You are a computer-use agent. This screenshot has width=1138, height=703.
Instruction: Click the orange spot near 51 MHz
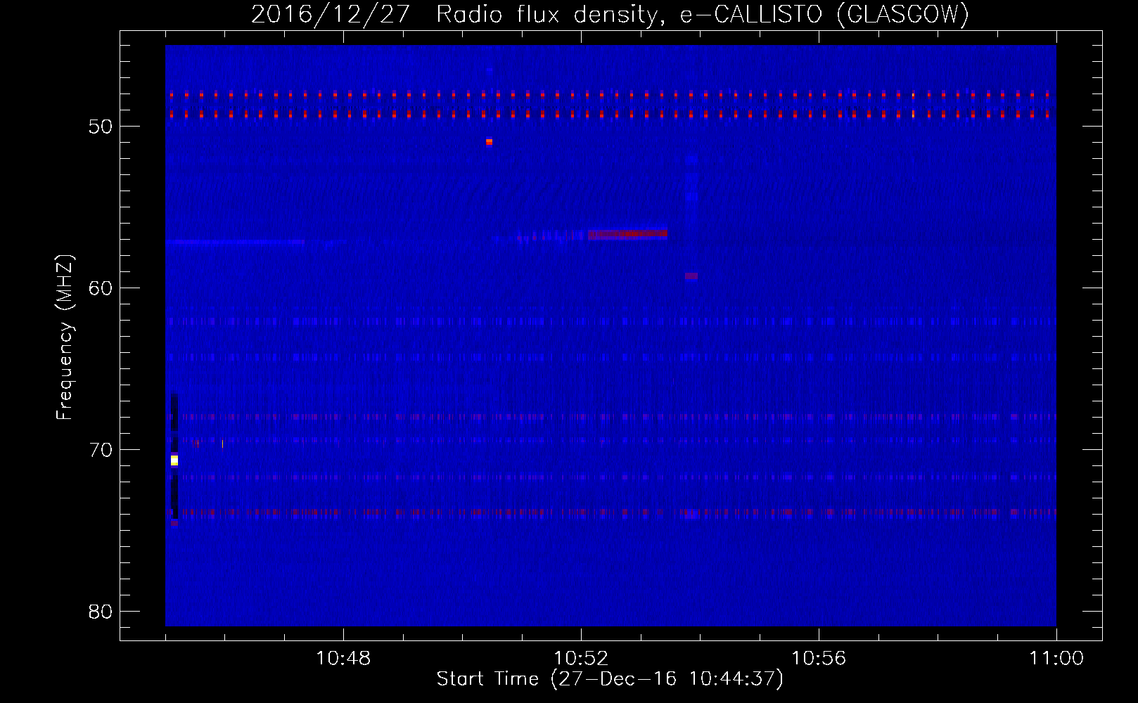pyautogui.click(x=490, y=142)
